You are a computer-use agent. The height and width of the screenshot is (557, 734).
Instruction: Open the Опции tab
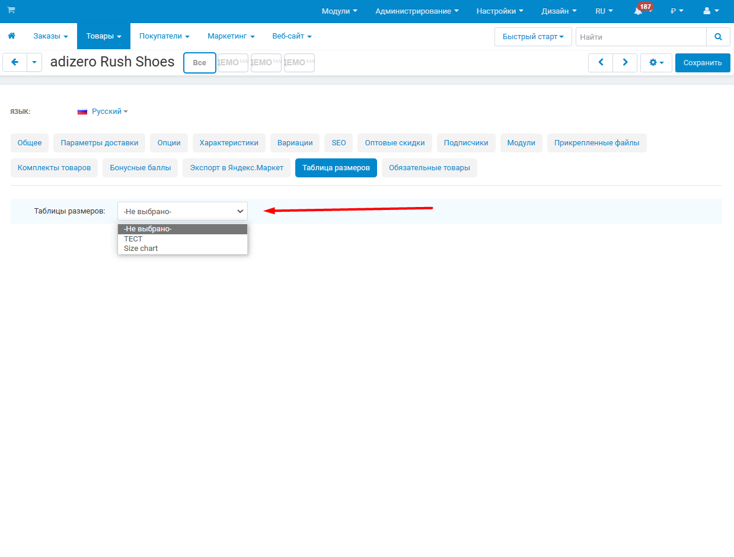click(x=169, y=143)
